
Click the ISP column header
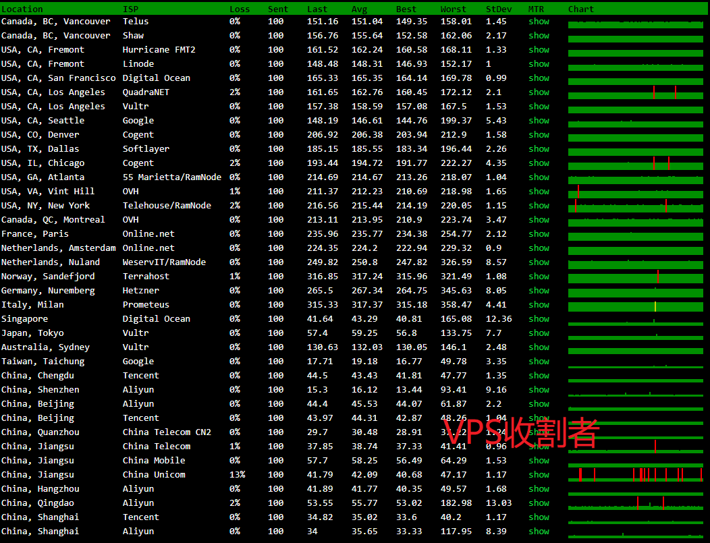point(130,9)
